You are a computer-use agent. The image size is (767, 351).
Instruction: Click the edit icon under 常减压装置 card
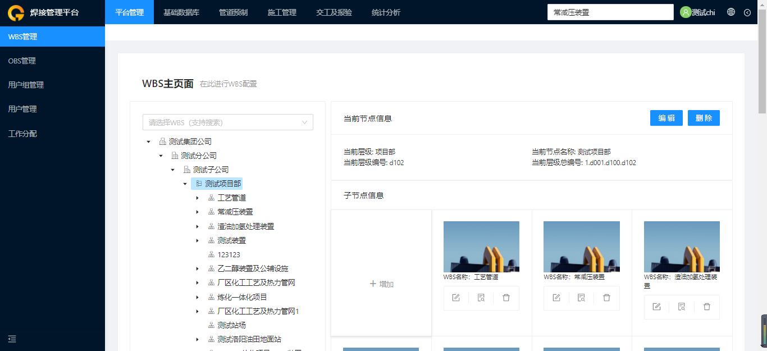coord(556,298)
